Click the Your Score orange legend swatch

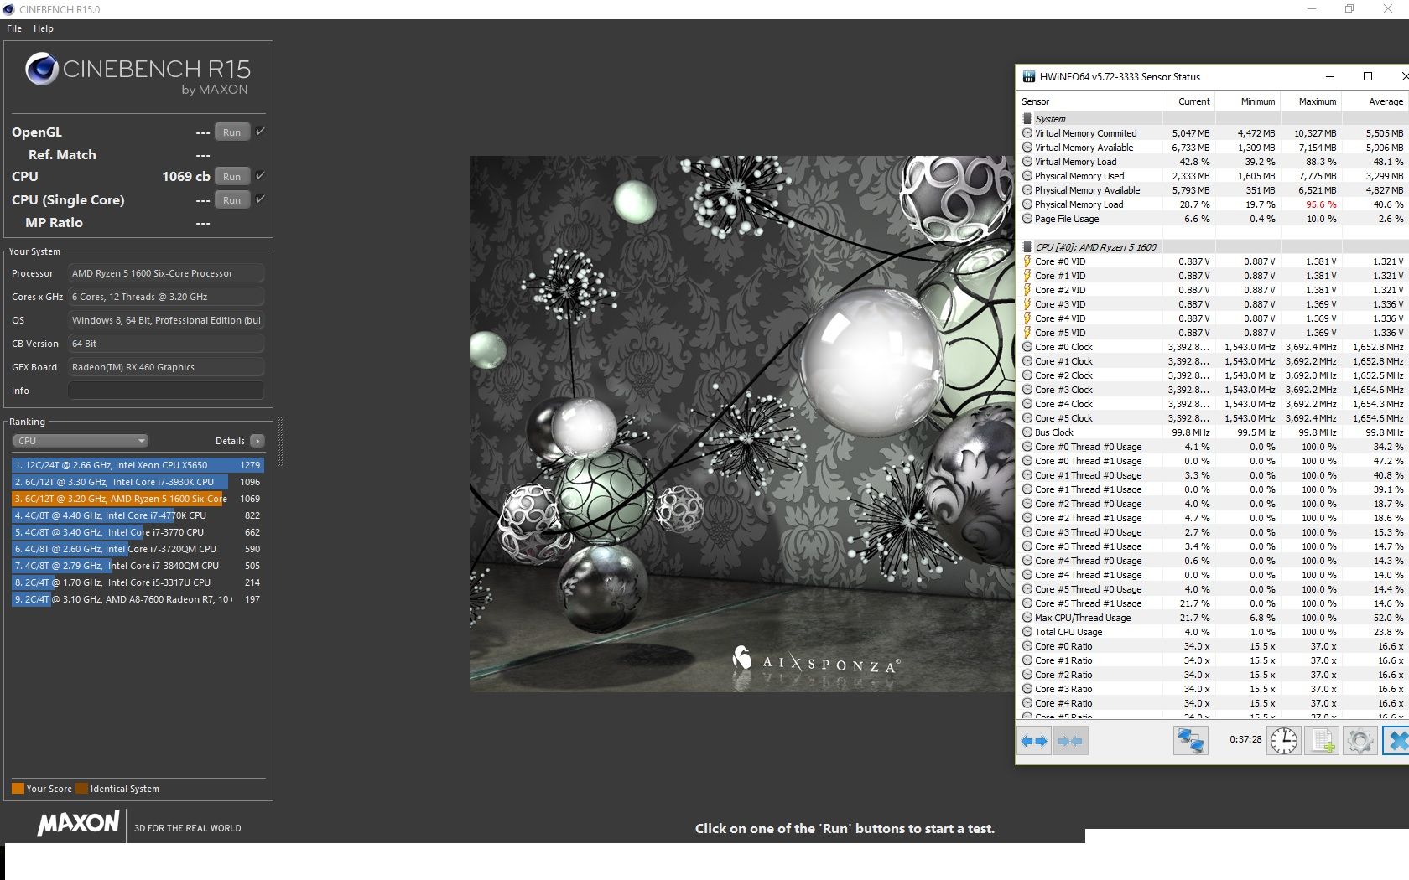(18, 789)
